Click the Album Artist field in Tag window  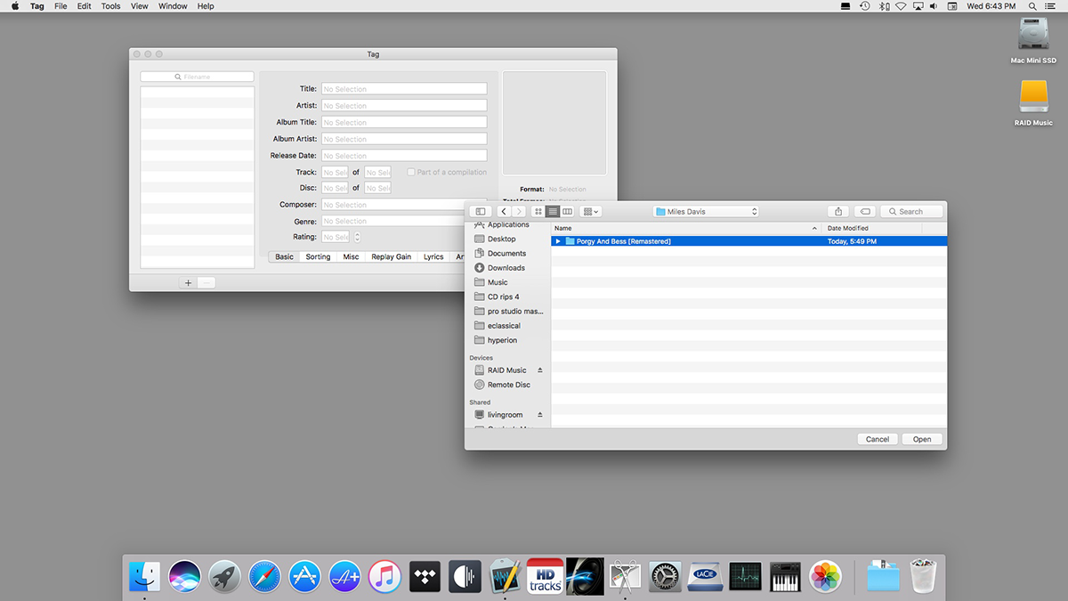coord(404,139)
